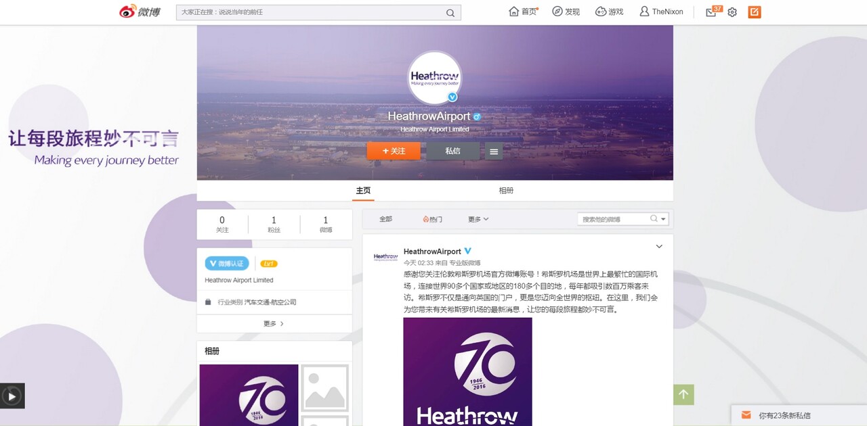View the 关注 following count
This screenshot has height=426, width=867.
[x=222, y=224]
